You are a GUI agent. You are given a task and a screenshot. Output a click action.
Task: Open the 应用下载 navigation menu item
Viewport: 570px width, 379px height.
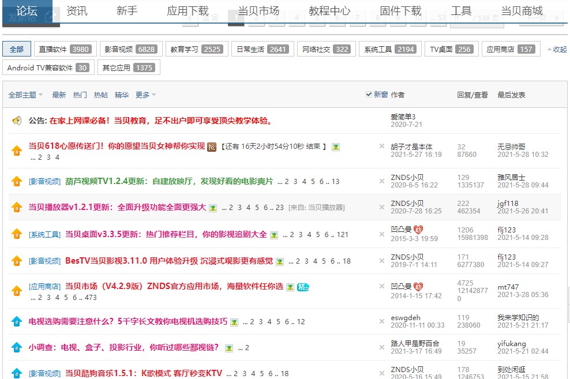[x=187, y=11]
